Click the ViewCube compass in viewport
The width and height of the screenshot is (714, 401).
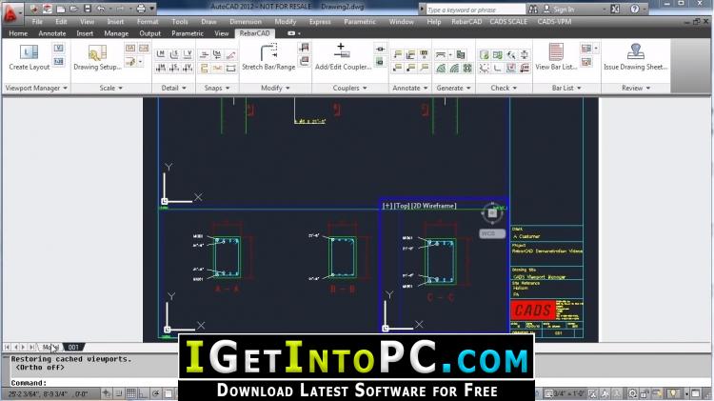(x=492, y=213)
